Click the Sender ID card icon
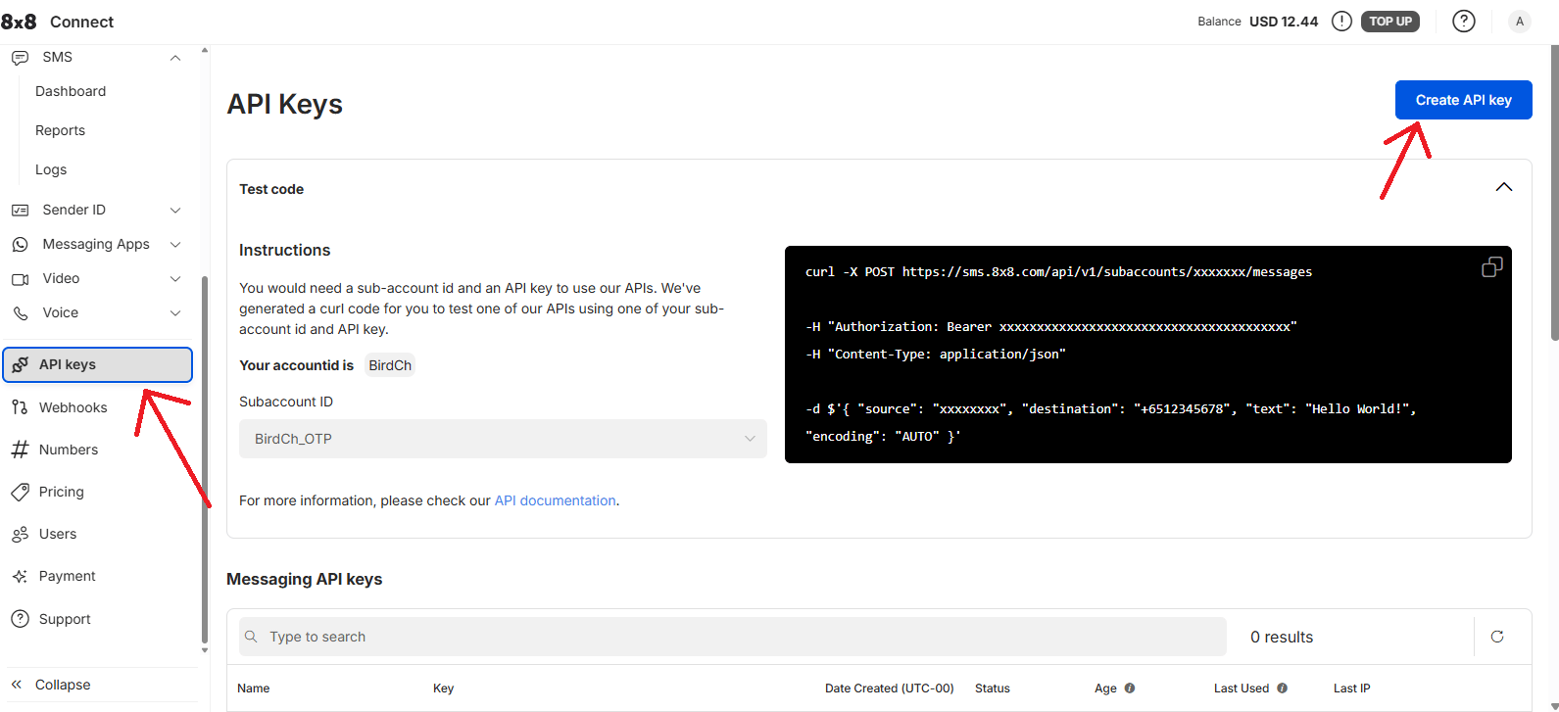The image size is (1559, 712). [x=20, y=211]
